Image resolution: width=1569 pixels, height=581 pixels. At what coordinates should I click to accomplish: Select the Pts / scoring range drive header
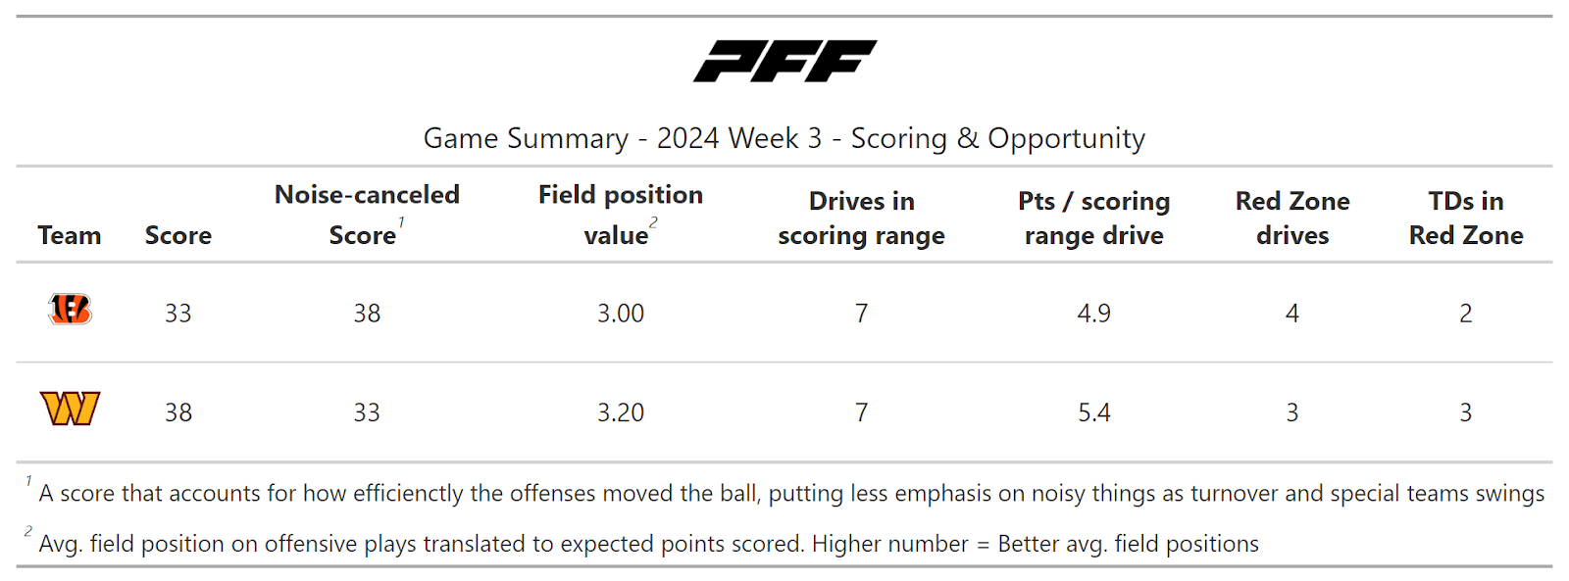(x=1093, y=218)
